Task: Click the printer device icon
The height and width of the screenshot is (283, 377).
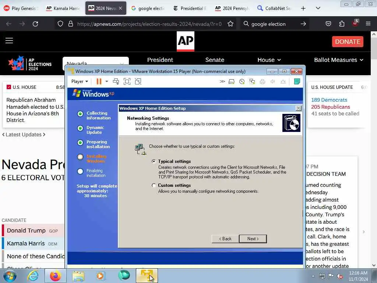Action: [263, 81]
